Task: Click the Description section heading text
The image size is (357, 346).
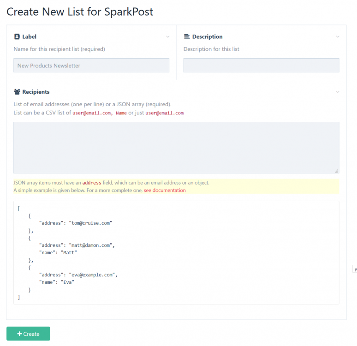Action: (207, 36)
